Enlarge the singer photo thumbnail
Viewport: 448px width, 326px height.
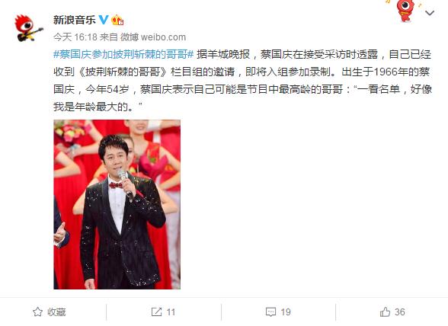tap(117, 204)
